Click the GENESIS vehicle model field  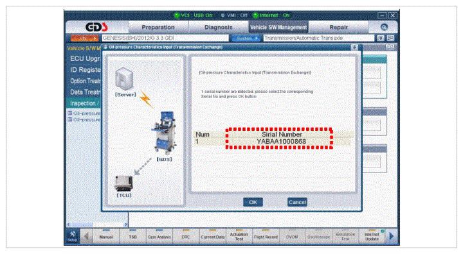coord(165,38)
